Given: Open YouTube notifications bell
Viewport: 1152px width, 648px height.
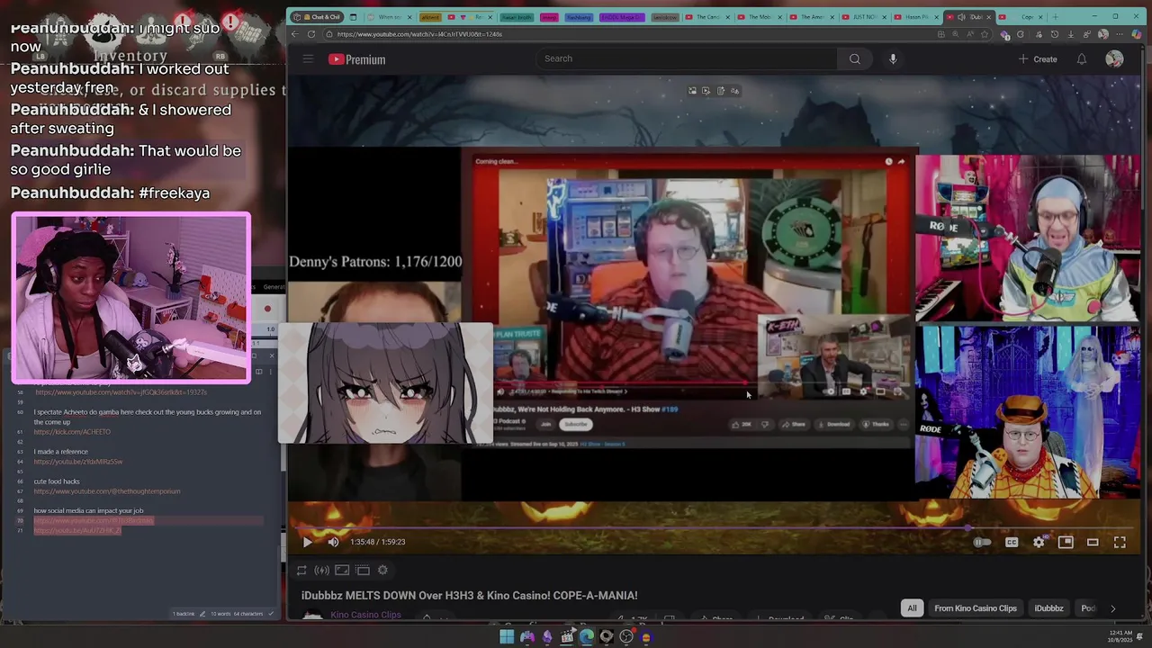Looking at the screenshot, I should click(1082, 59).
